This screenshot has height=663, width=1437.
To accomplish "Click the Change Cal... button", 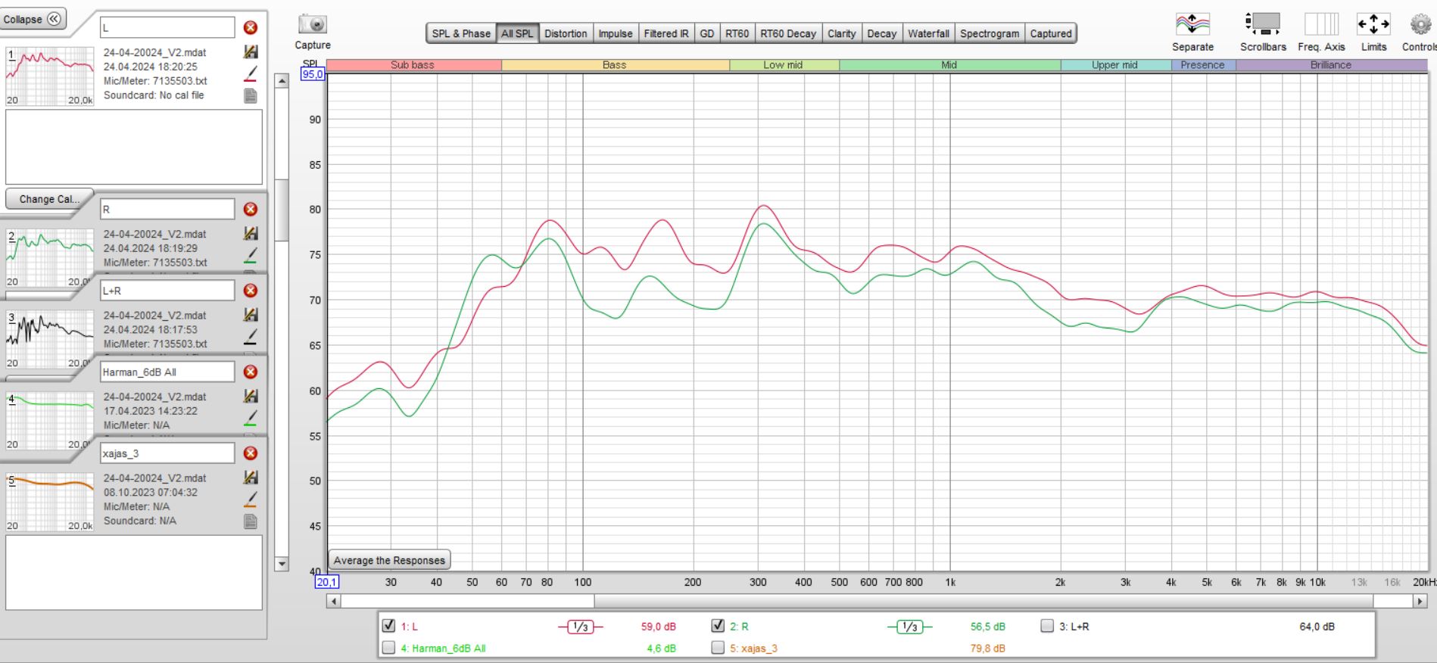I will coord(49,199).
